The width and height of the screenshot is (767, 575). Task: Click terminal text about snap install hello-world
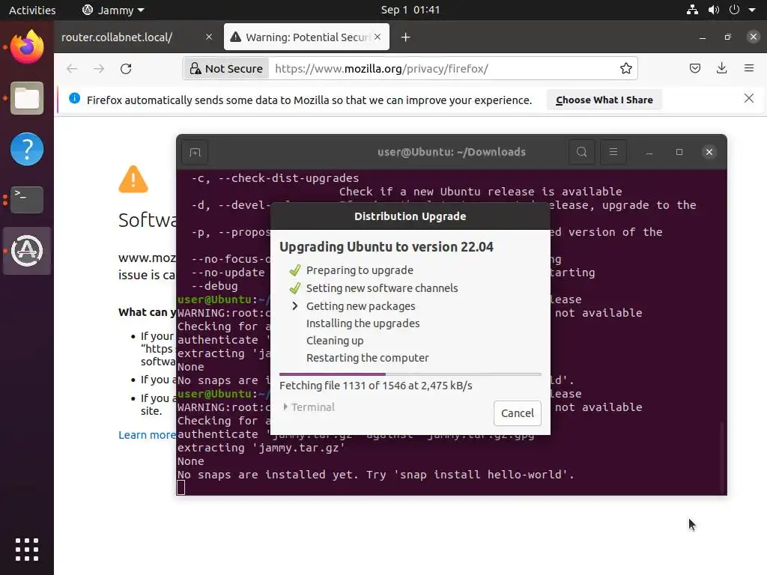coord(376,474)
